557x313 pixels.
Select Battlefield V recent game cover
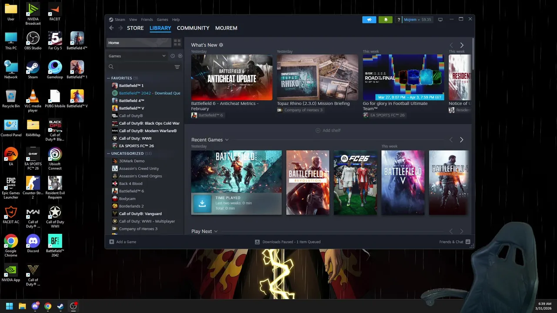click(403, 183)
